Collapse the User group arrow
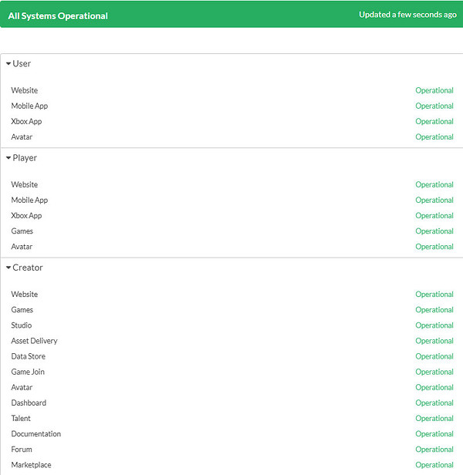 click(8, 64)
